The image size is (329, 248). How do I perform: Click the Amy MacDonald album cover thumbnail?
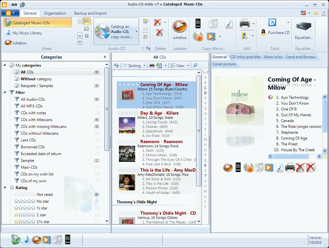tap(127, 182)
